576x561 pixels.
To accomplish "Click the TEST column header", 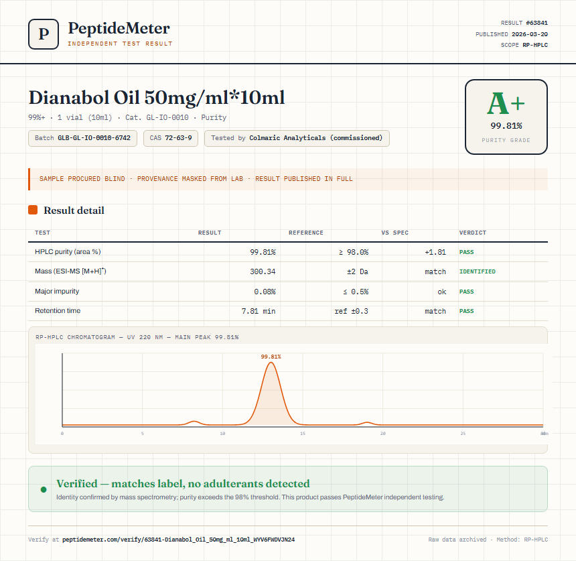I will pyautogui.click(x=43, y=233).
